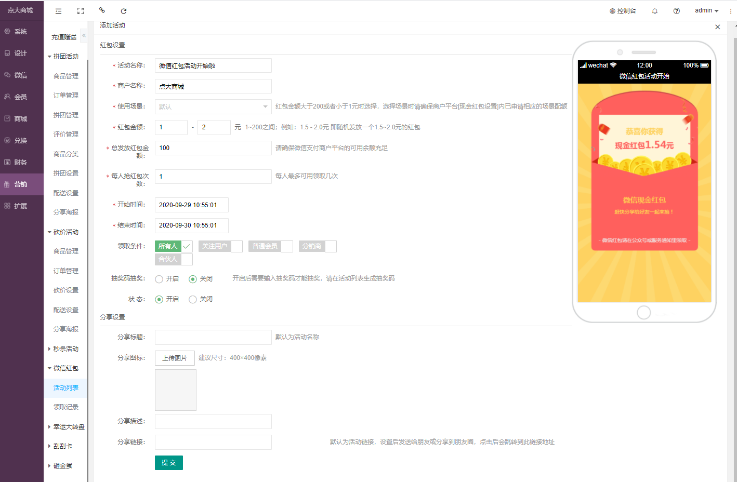Click the maximum 红包金额 field

coord(214,127)
